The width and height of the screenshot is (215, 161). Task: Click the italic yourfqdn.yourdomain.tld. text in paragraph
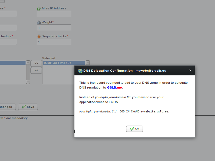pos(113,97)
